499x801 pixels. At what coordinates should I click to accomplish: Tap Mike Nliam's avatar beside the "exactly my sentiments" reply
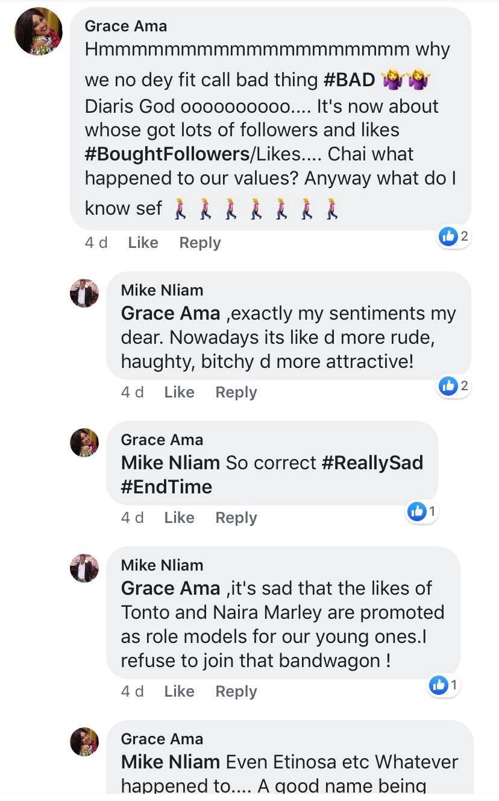coord(84,293)
